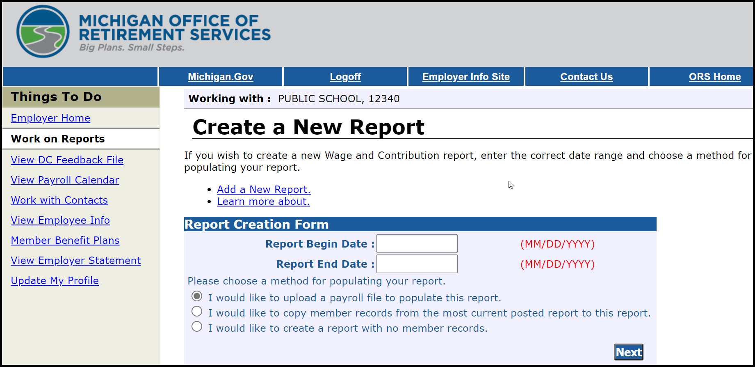The width and height of the screenshot is (755, 367).
Task: Click the 'Please choose a method' instruction text
Action: click(x=316, y=281)
